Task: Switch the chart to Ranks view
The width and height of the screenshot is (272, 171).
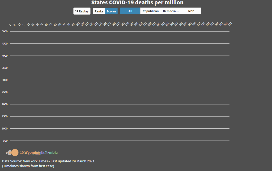Action: click(x=99, y=11)
